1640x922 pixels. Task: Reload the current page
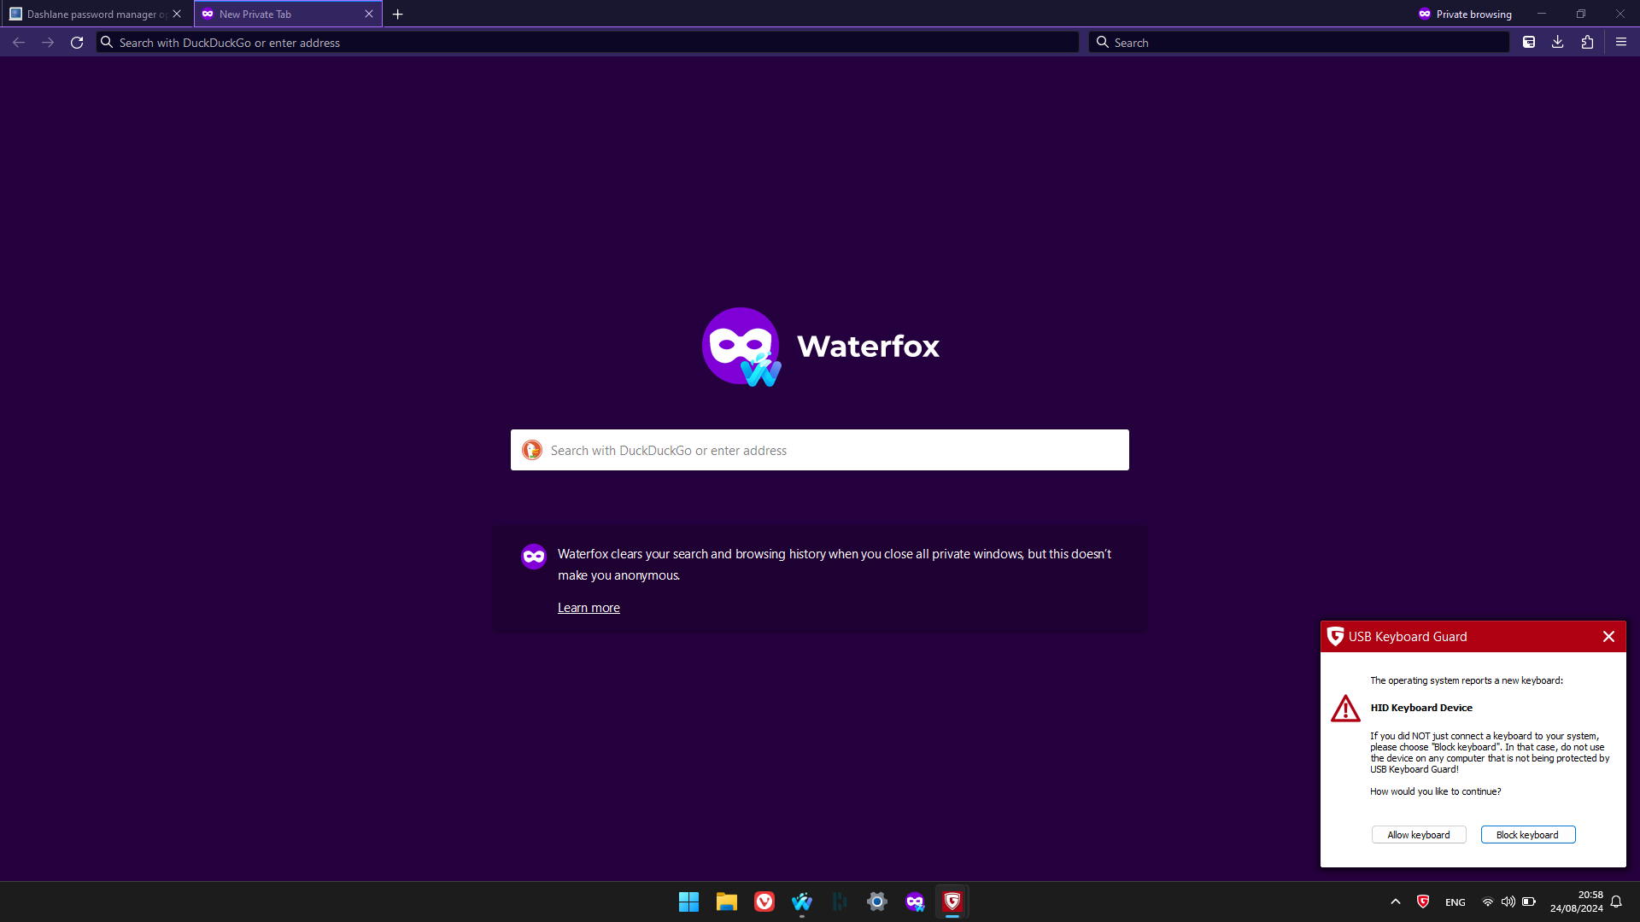pyautogui.click(x=77, y=43)
